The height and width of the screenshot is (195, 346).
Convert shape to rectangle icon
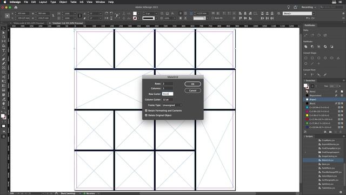click(x=305, y=58)
